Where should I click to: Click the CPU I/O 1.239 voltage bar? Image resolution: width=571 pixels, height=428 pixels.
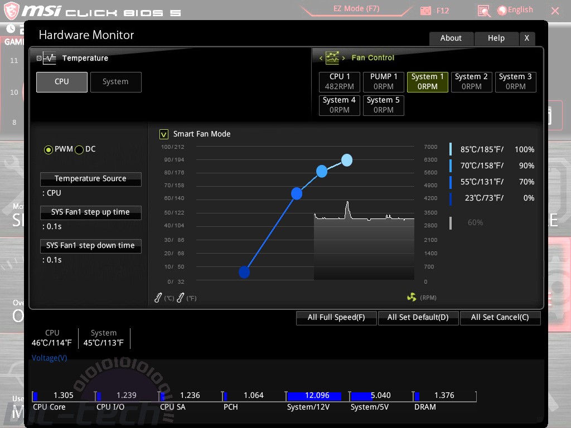tap(127, 396)
